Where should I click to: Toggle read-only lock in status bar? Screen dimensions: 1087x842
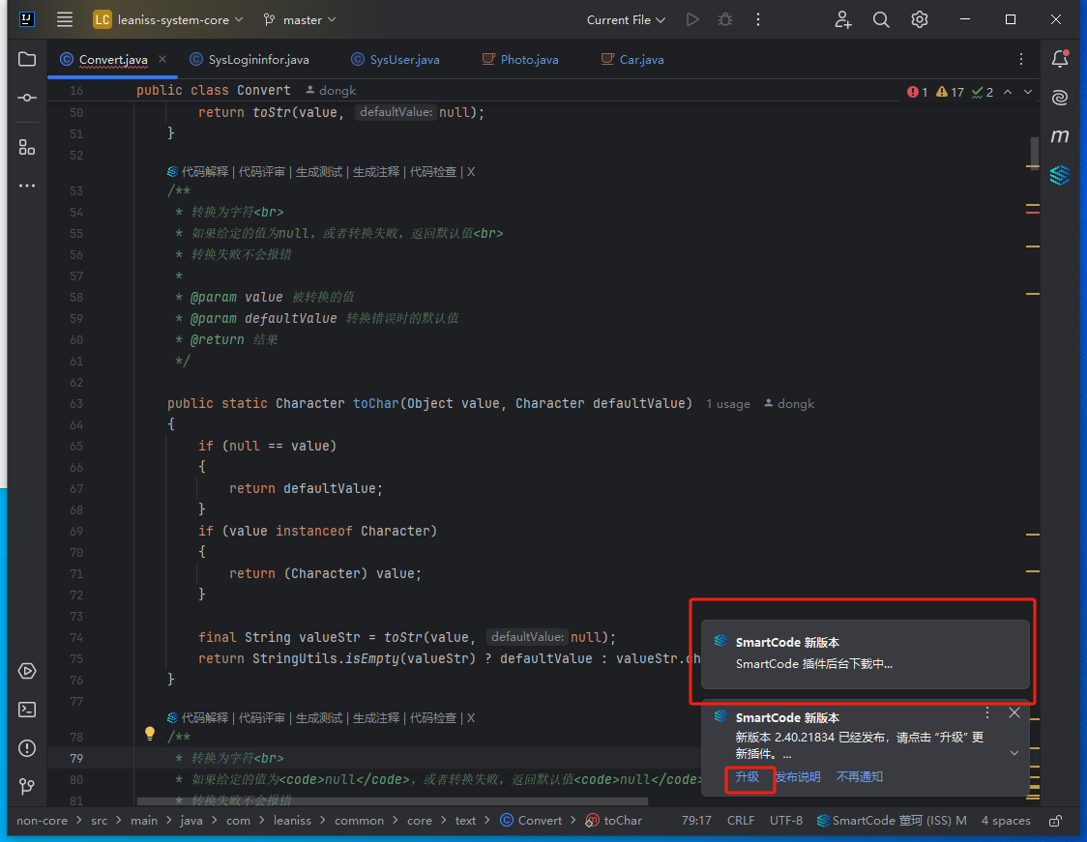click(1055, 821)
